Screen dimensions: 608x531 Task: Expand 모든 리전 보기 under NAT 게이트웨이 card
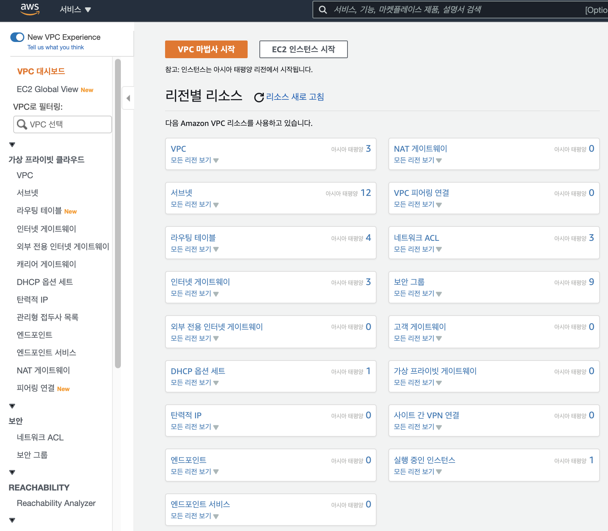(418, 160)
